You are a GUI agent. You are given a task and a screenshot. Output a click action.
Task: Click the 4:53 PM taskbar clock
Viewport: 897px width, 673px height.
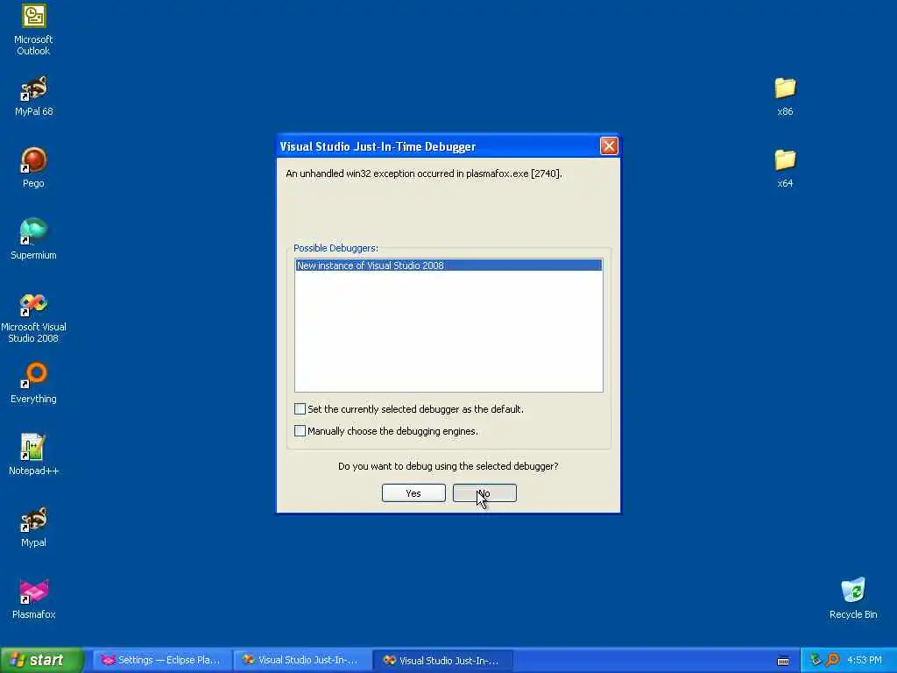click(865, 660)
